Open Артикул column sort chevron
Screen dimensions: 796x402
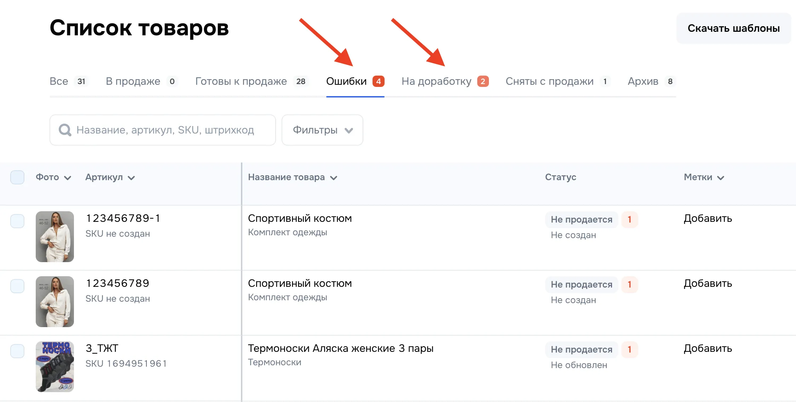131,178
